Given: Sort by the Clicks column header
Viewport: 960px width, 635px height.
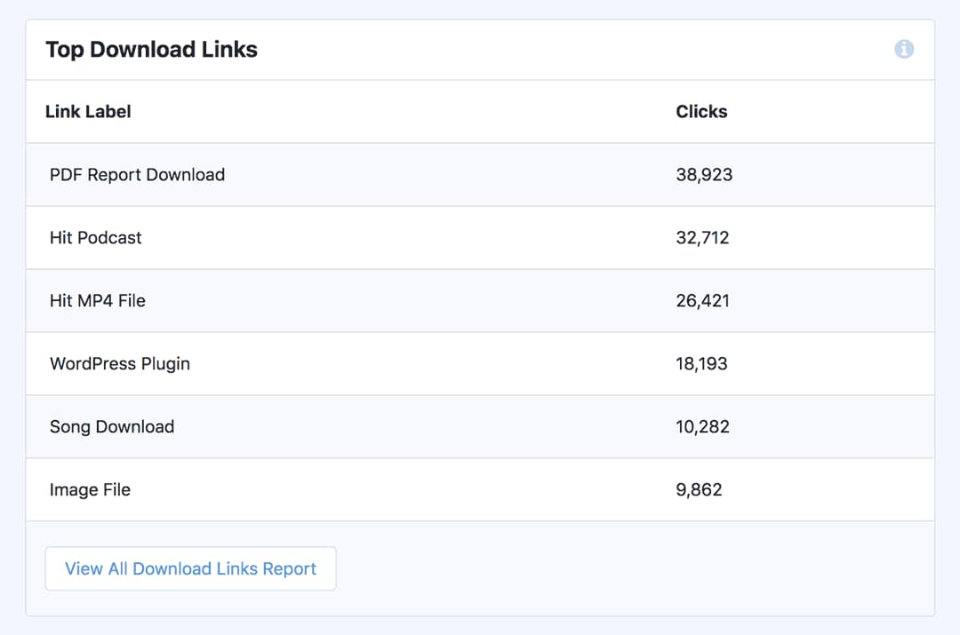Looking at the screenshot, I should [x=701, y=111].
